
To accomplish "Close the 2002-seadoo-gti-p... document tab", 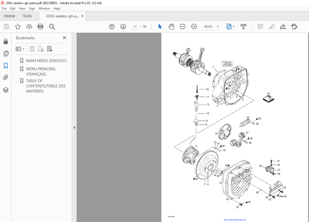I will pos(82,16).
